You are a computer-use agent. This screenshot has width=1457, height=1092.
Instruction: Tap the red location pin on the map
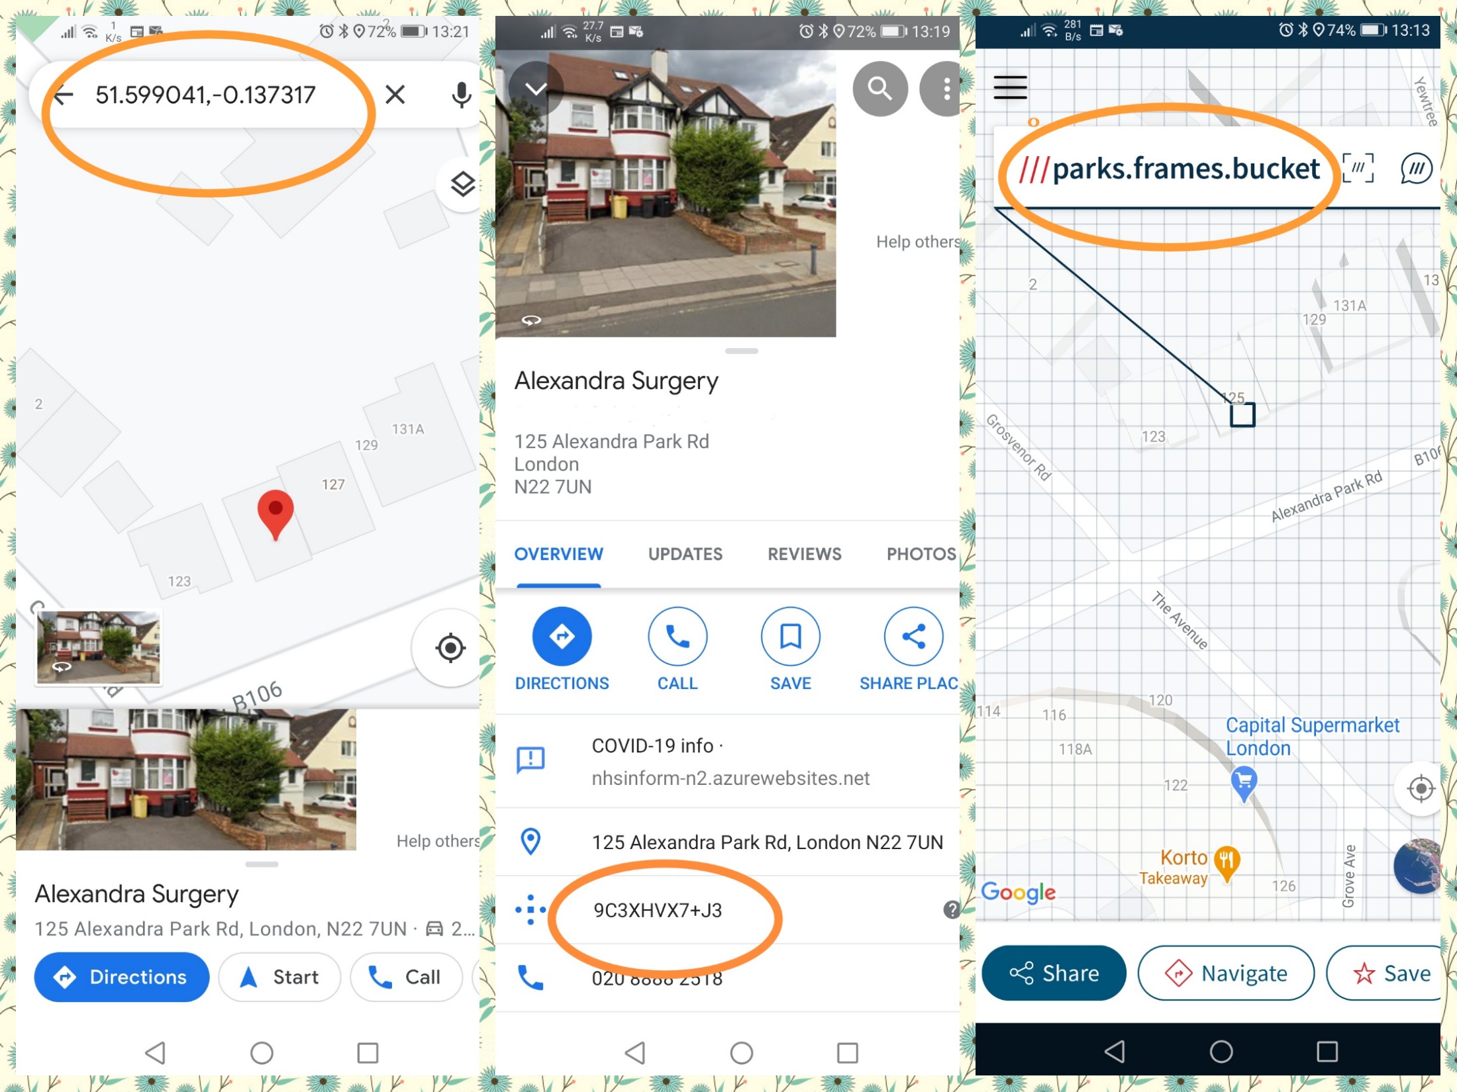pyautogui.click(x=275, y=515)
